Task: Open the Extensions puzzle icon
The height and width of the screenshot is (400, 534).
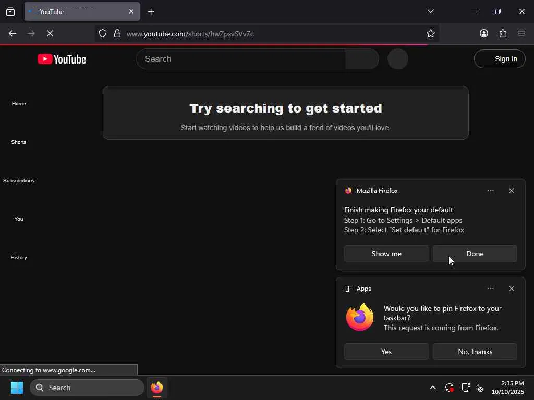Action: (503, 33)
